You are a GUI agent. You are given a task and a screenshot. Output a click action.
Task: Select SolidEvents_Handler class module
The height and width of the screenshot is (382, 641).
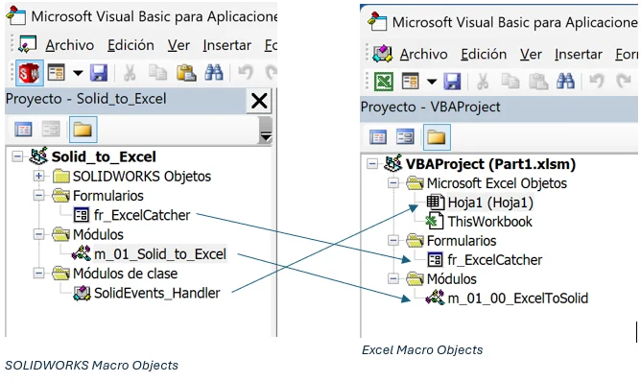coord(157,293)
